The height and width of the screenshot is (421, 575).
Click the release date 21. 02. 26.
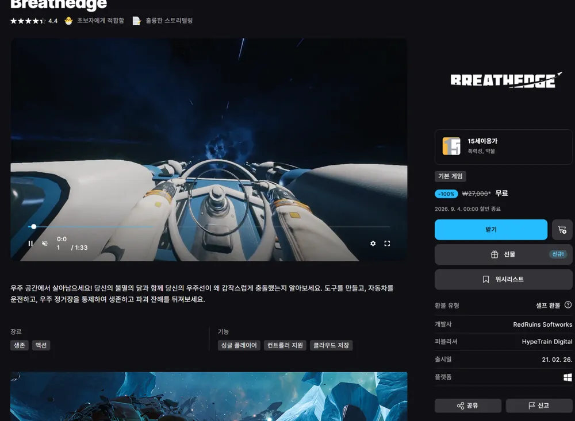point(557,360)
